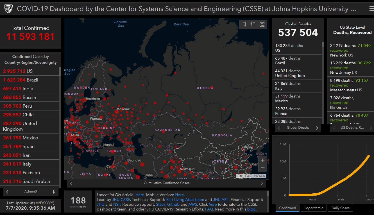The image size is (374, 215).
Task: Open the bookmarks icon on the map
Action: [x=244, y=24]
